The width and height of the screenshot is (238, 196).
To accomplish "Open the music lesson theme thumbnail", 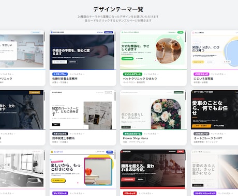I will point(214,169).
